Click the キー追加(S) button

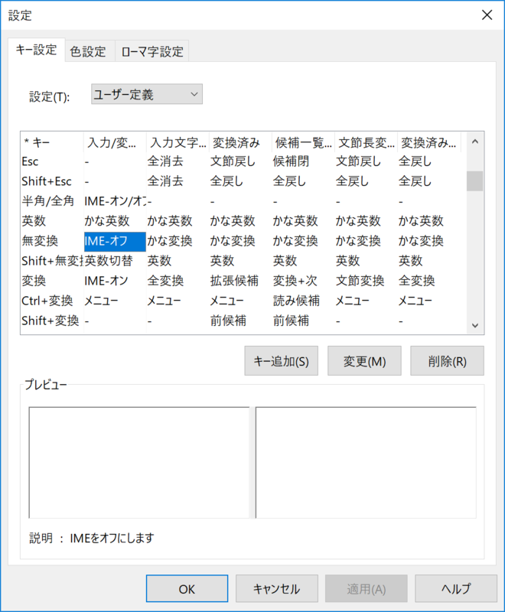coord(282,360)
